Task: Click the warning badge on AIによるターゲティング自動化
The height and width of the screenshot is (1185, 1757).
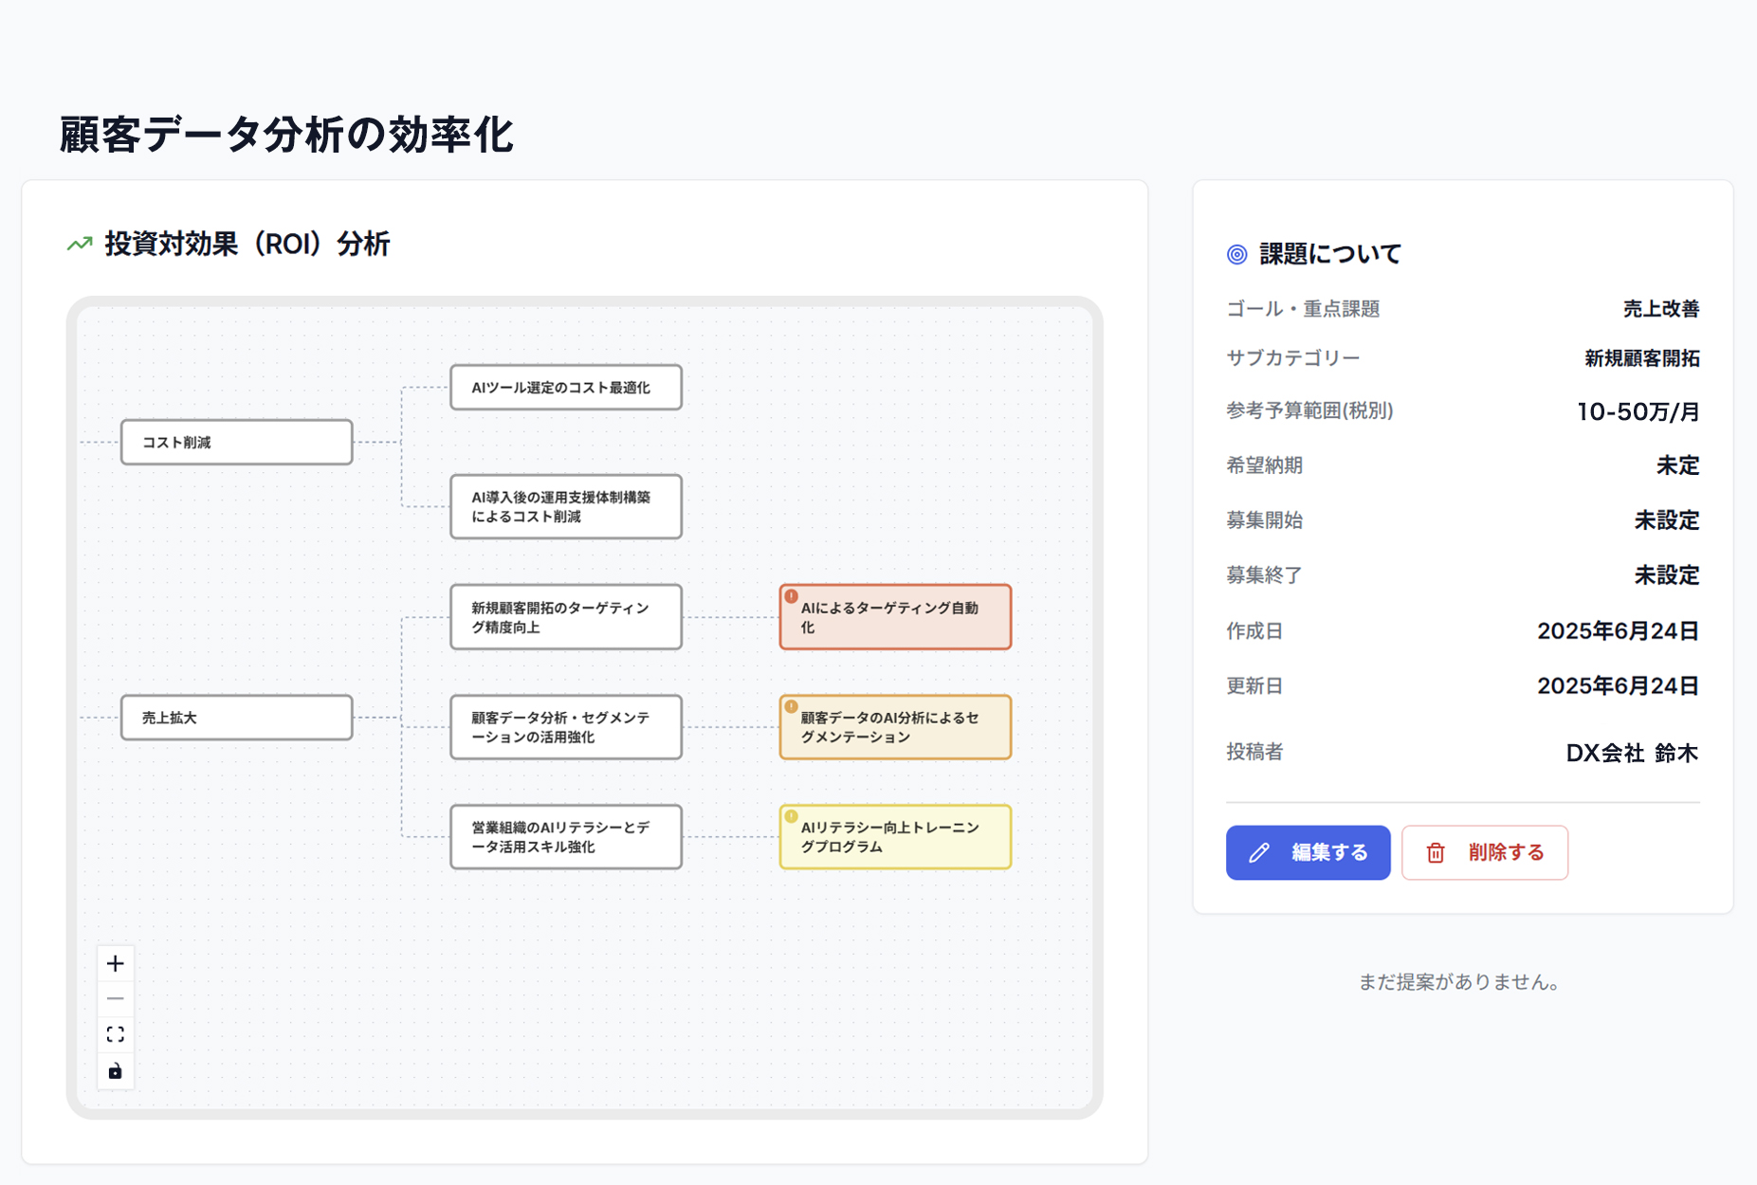Action: [x=792, y=598]
